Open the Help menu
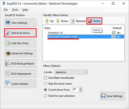 [25, 10]
